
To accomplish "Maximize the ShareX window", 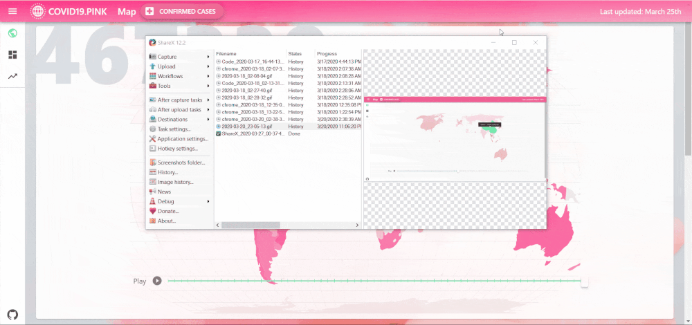I will pyautogui.click(x=514, y=42).
